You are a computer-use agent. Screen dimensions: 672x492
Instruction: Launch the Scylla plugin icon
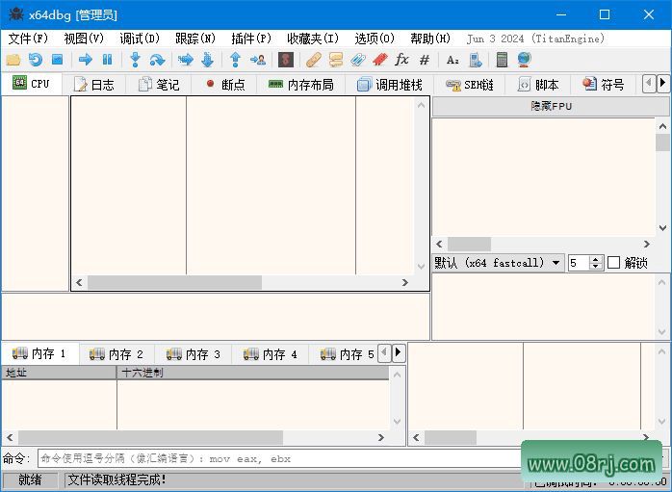pos(286,59)
